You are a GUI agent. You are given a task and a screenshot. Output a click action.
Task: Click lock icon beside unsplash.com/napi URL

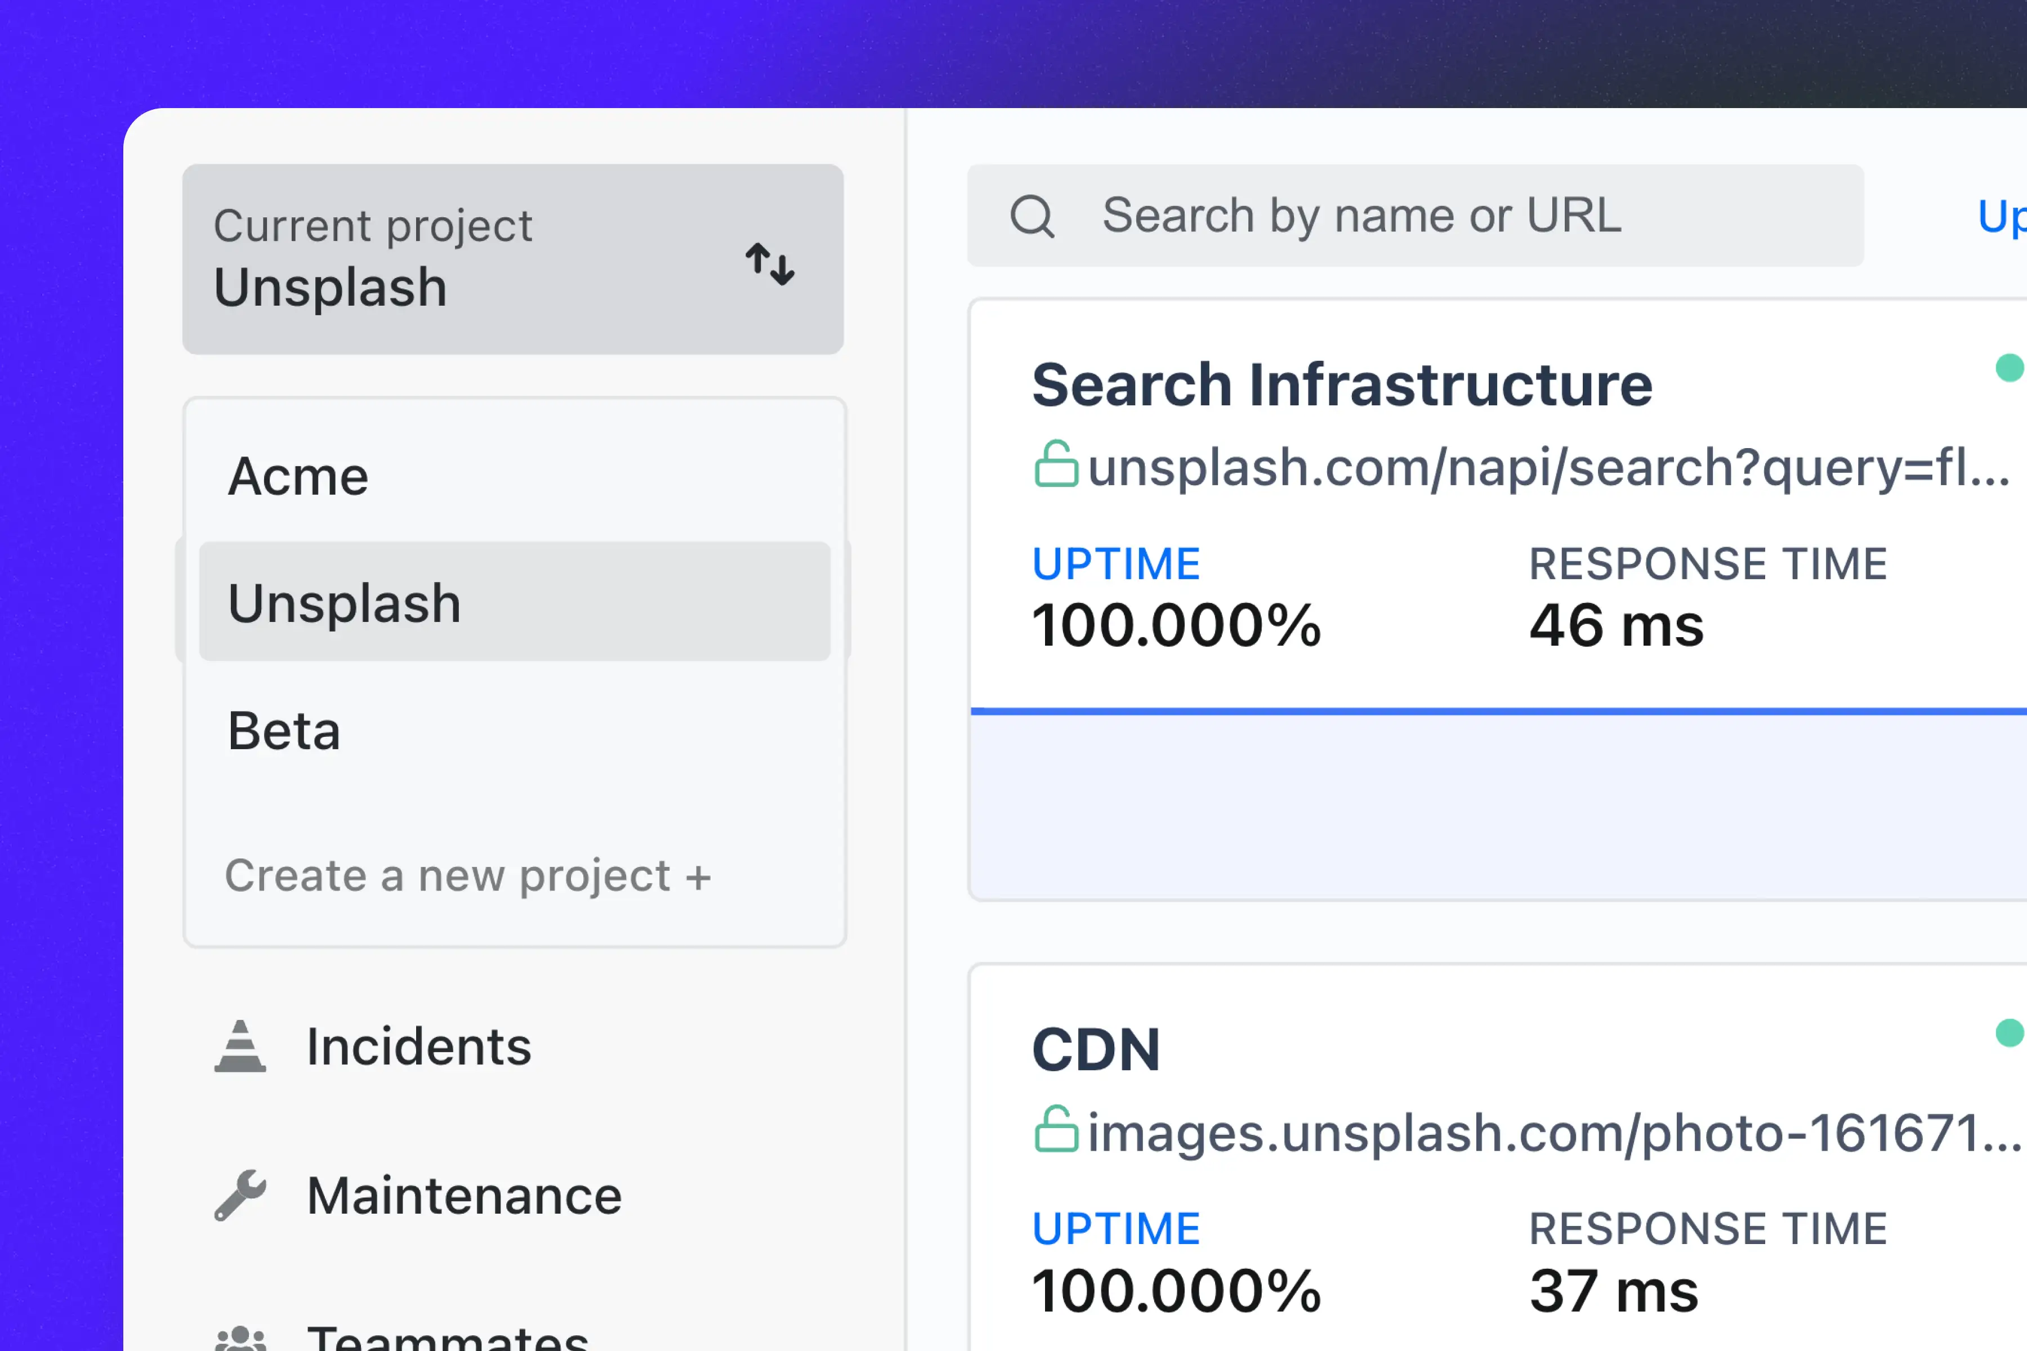coord(1056,463)
